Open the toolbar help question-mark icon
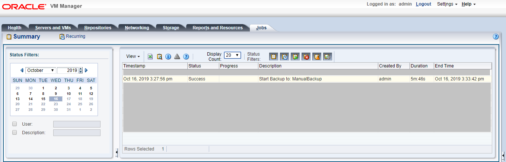The width and height of the screenshot is (506, 162). 186,57
